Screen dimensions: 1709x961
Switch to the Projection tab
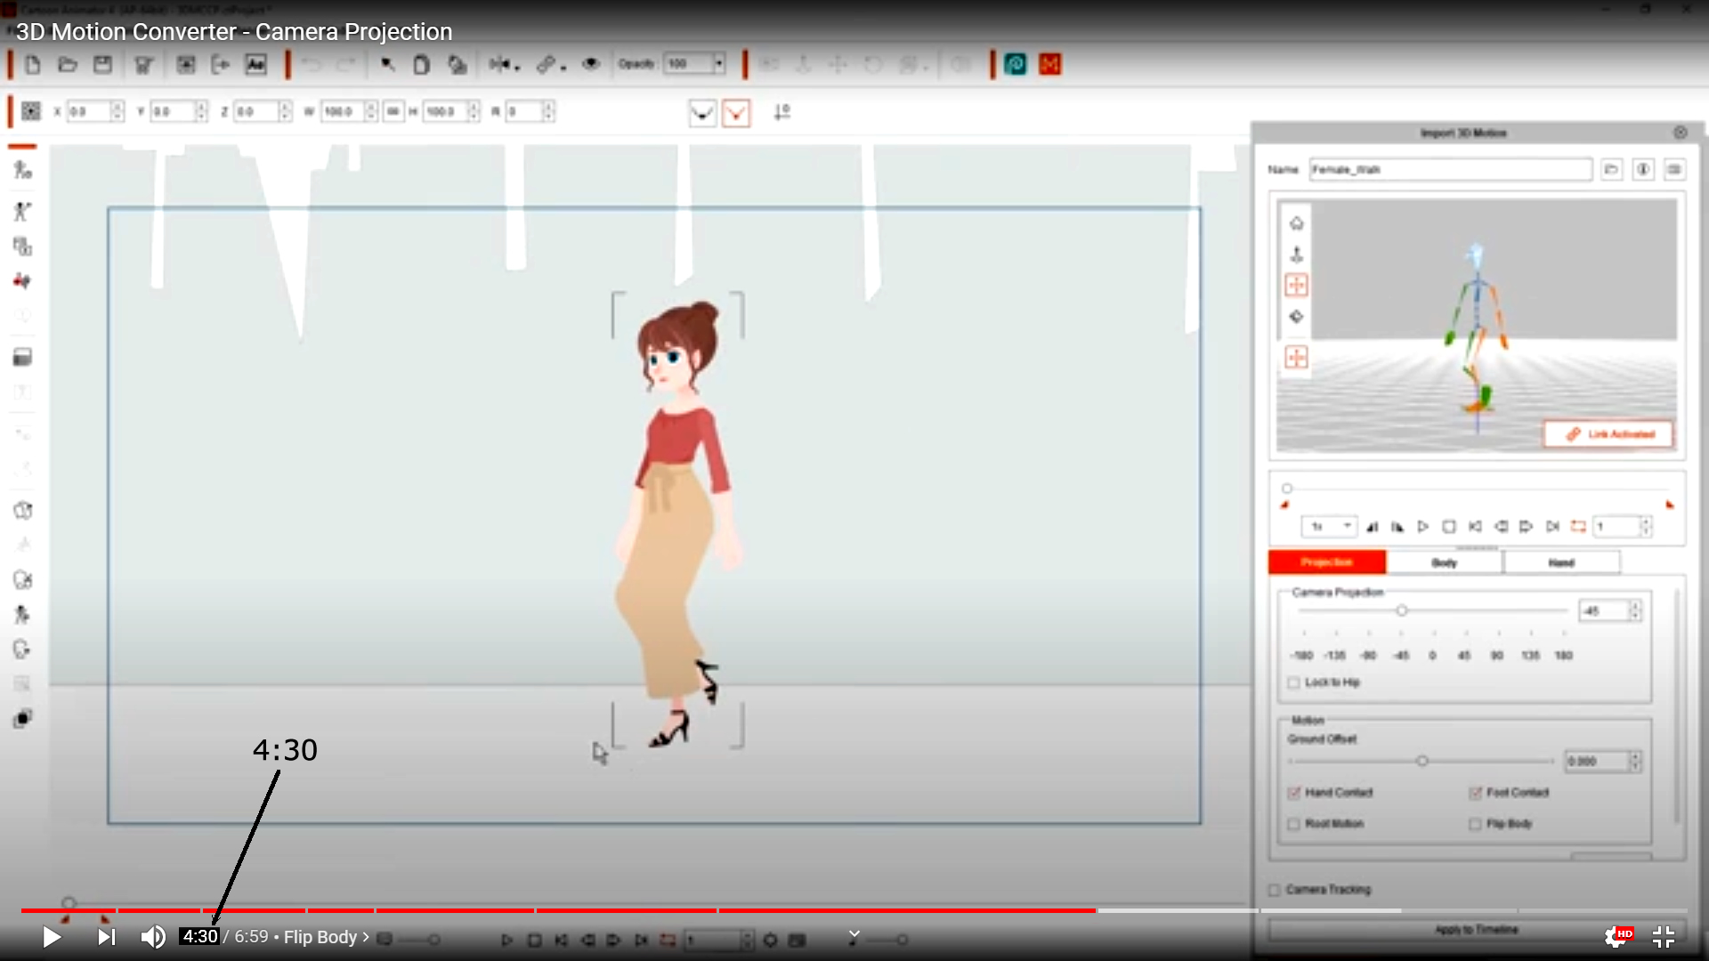1326,562
